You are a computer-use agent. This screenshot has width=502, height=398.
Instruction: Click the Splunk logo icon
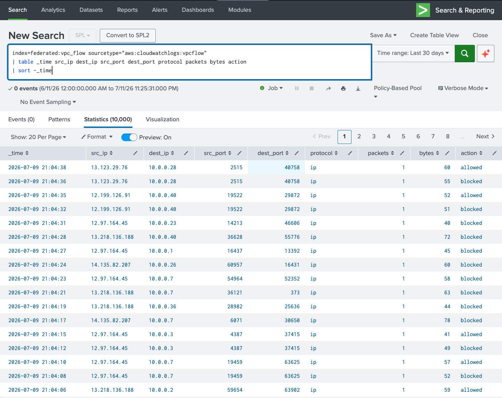coord(423,10)
